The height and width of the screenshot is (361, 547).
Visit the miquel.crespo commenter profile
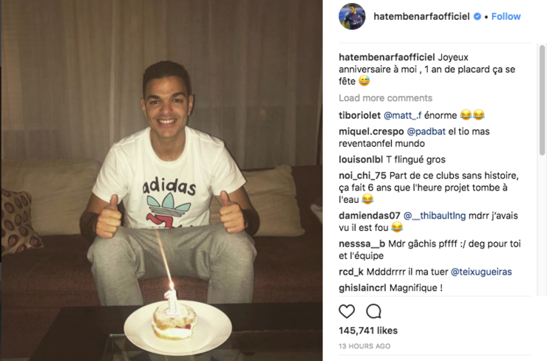tap(371, 131)
